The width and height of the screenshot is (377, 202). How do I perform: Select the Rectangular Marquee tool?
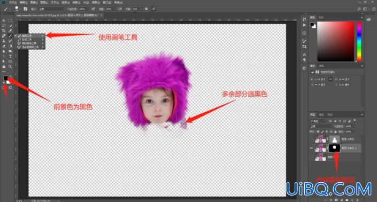pos(10,21)
